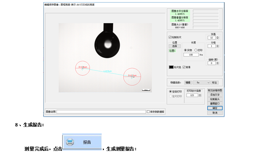The height and width of the screenshot is (156, 259).
Task: Click the 添加文字 (add text) button
Action: tap(215, 94)
